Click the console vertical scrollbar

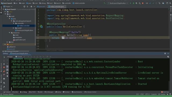click(x=169, y=86)
